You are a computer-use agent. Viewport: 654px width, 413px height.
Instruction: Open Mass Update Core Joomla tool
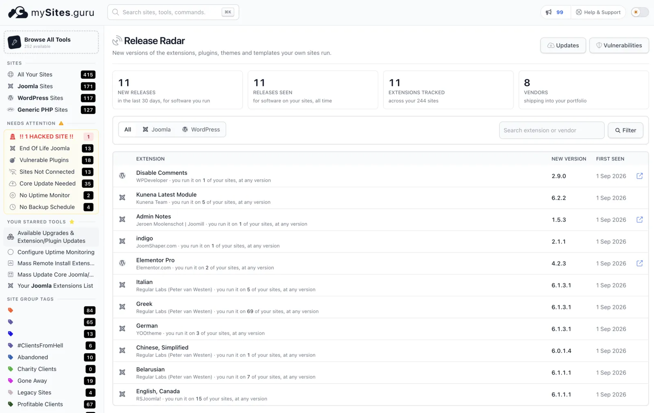pos(51,275)
